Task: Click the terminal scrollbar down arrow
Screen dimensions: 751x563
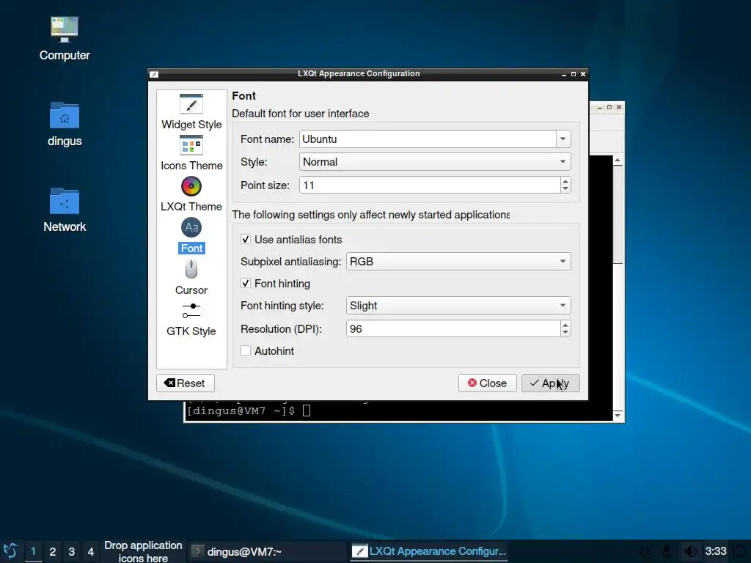Action: point(618,415)
